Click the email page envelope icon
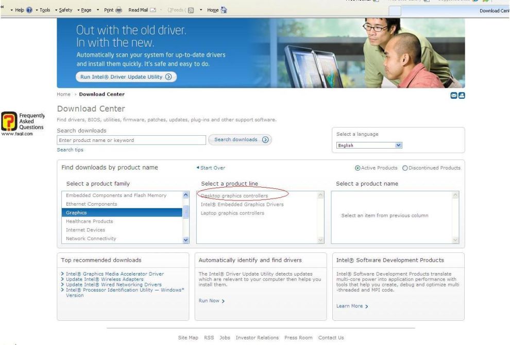 [x=454, y=95]
